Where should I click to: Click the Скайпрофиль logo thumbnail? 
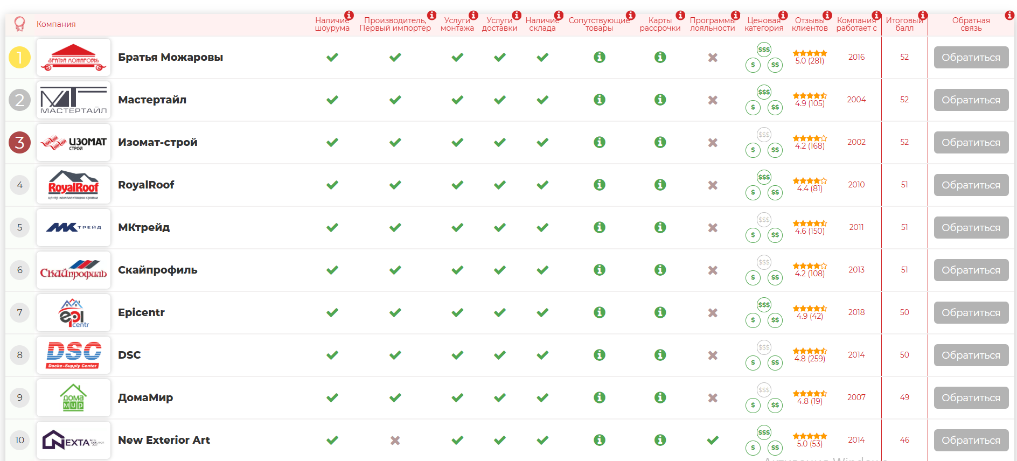[74, 270]
